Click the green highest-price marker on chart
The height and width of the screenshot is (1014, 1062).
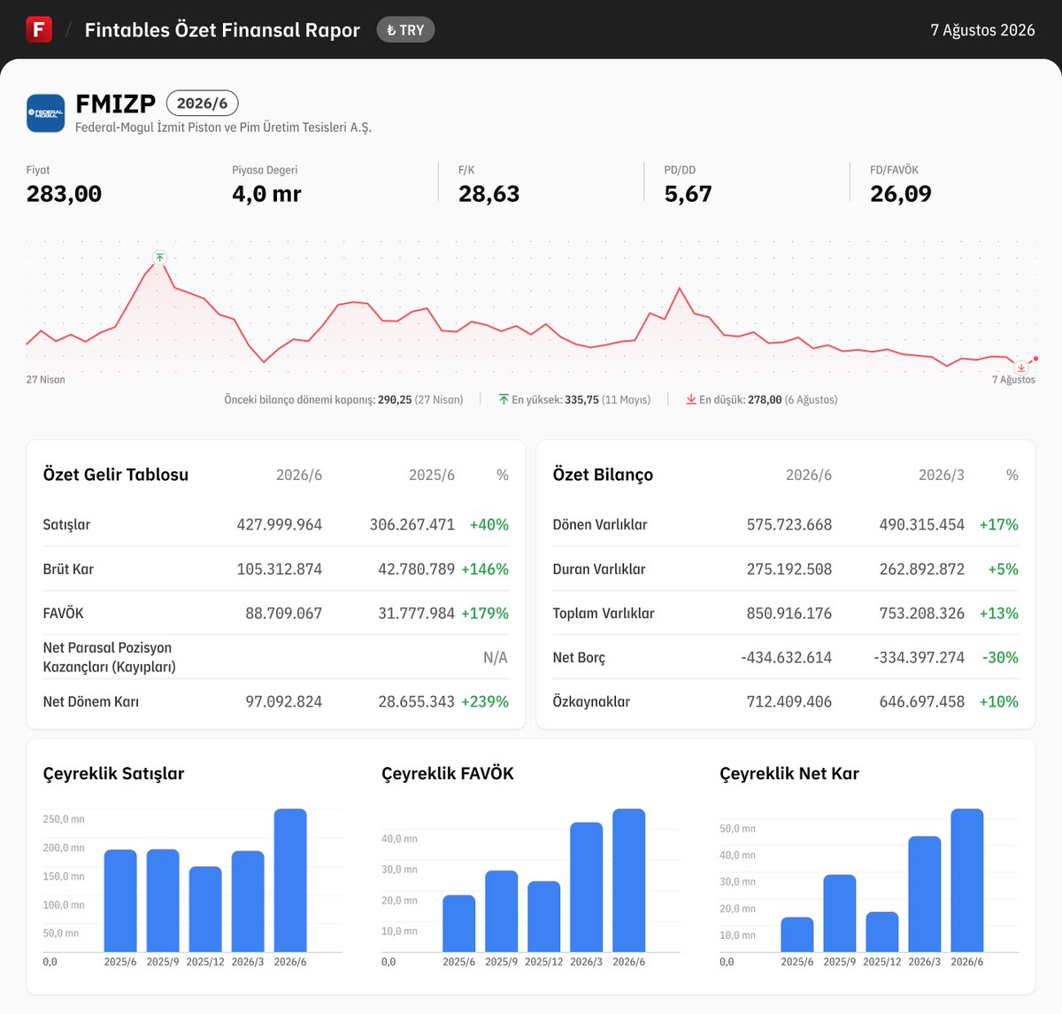tap(159, 258)
